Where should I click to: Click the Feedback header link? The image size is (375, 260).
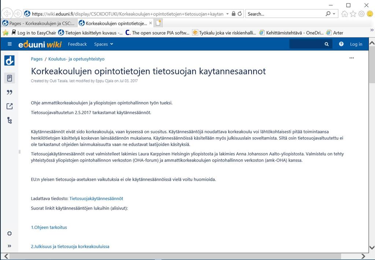coord(77,44)
